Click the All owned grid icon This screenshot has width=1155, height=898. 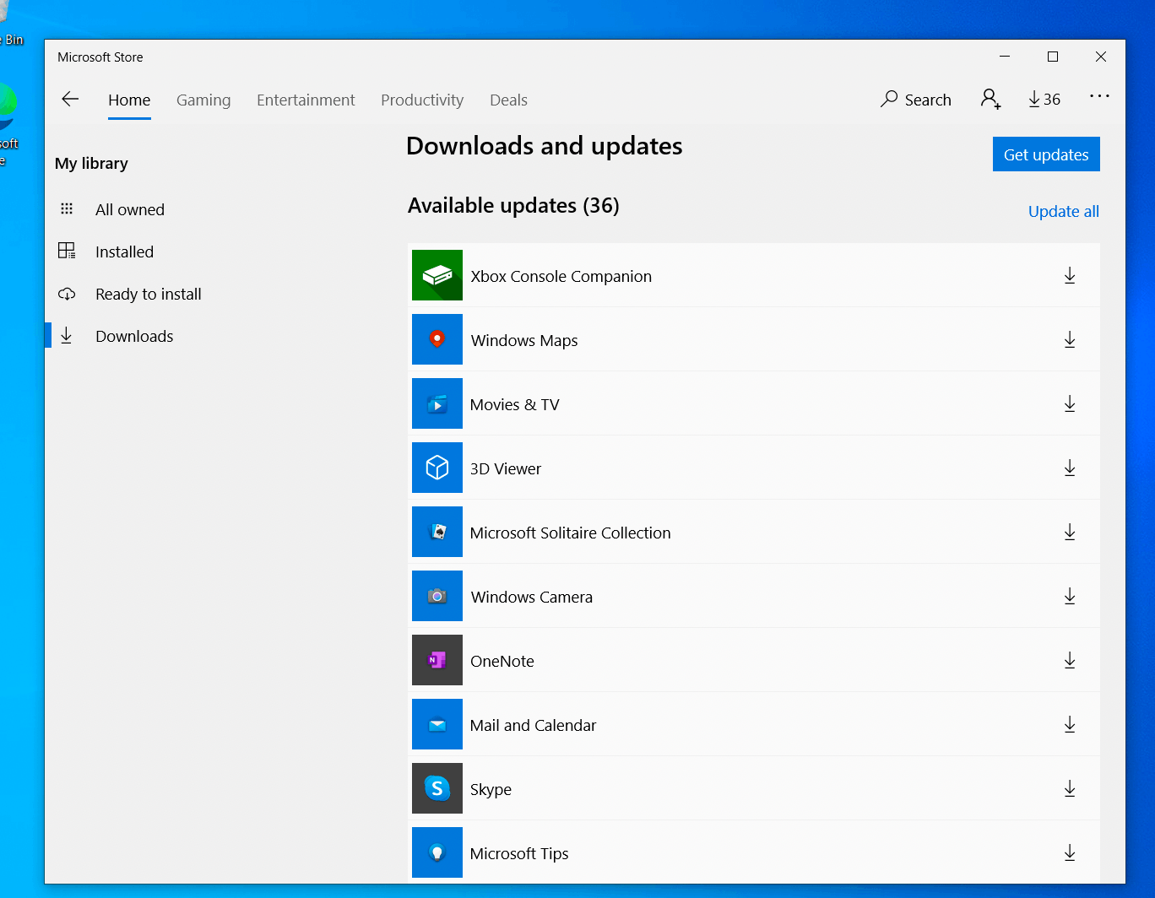tap(67, 208)
